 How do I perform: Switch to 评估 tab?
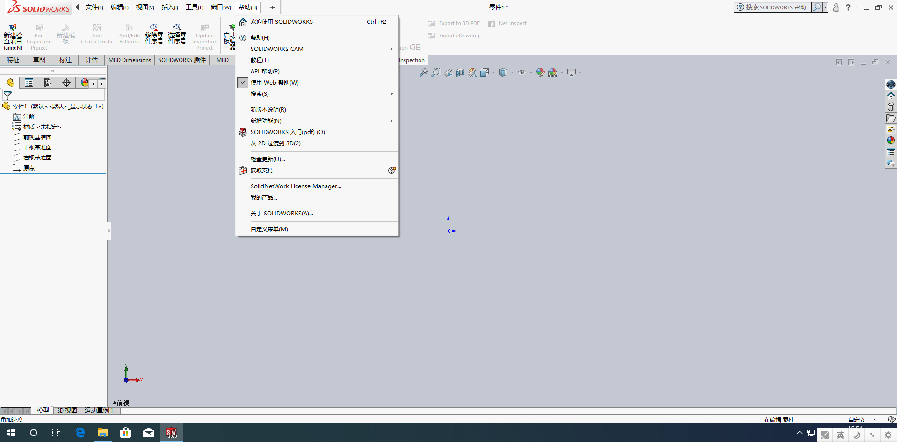pos(92,60)
